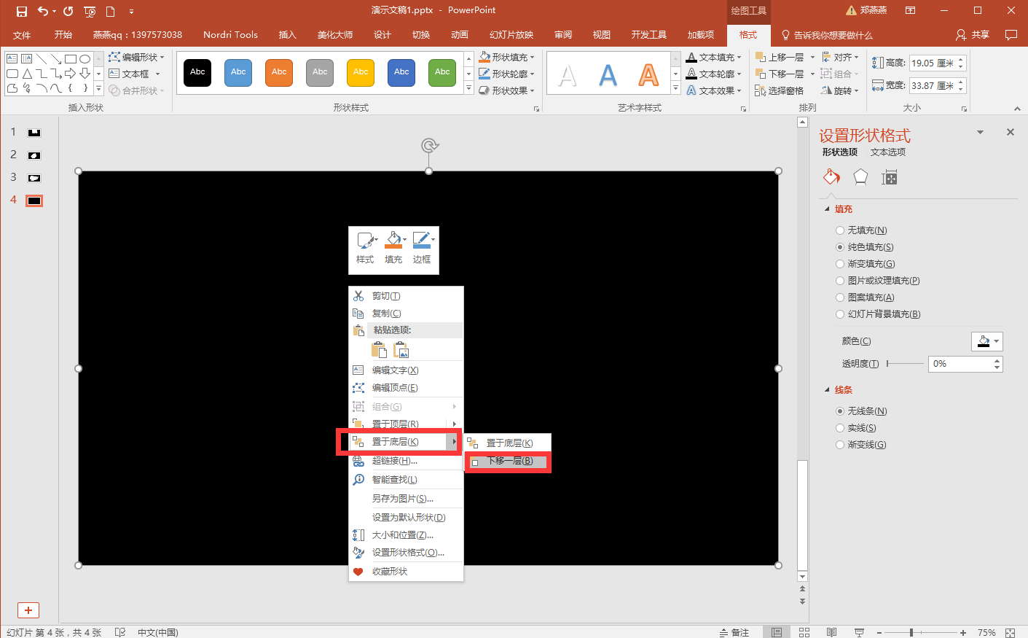This screenshot has height=638, width=1028.
Task: Switch to the 插入 ribbon tab
Action: click(x=287, y=35)
